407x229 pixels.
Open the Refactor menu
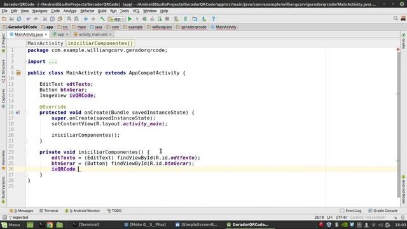(87, 11)
